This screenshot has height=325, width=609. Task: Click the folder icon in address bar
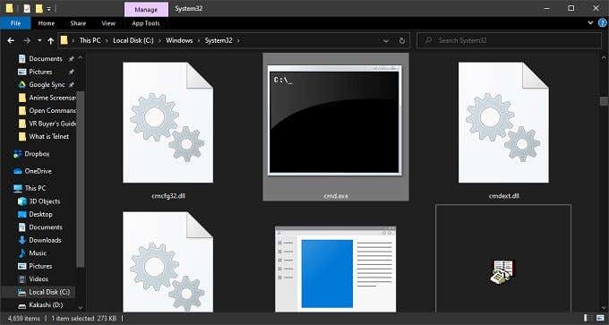click(x=64, y=40)
